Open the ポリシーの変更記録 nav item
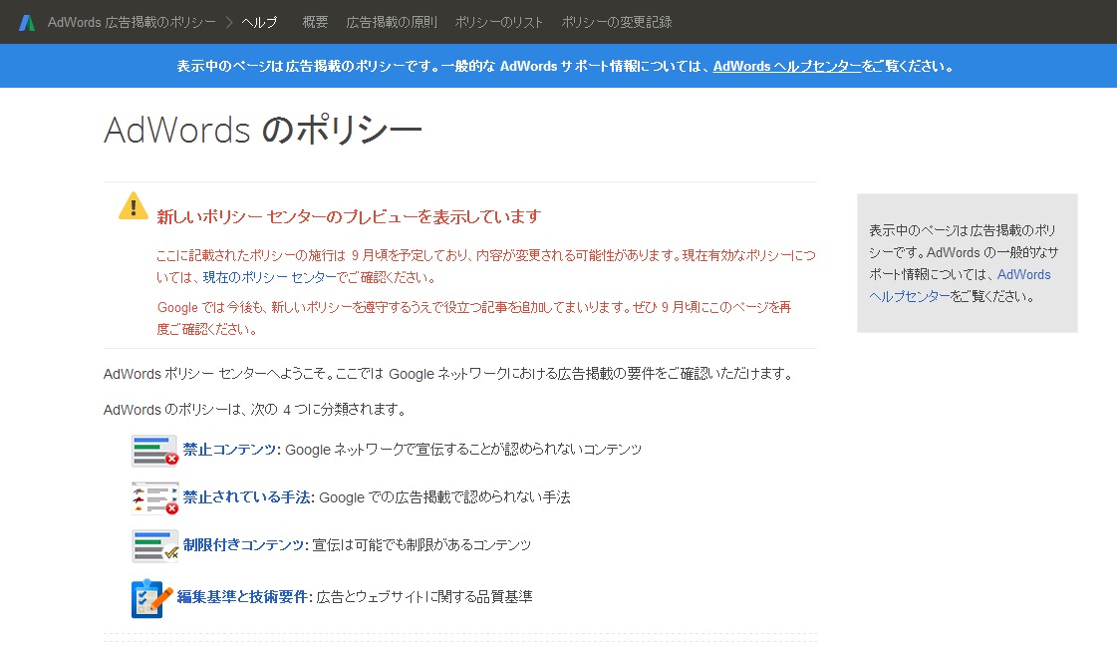This screenshot has width=1117, height=648. point(616,23)
